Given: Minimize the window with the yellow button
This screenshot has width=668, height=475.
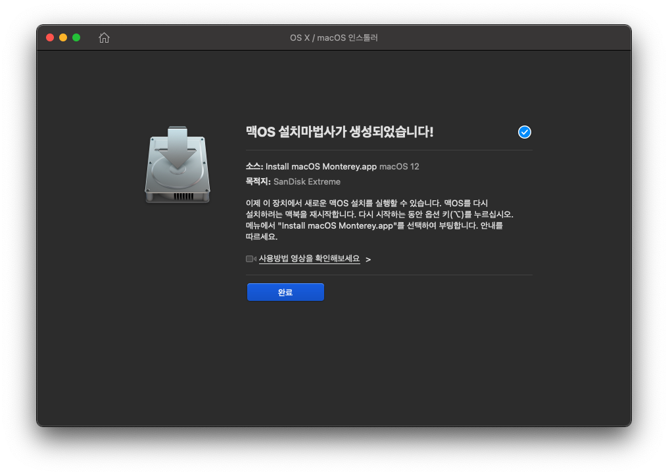Looking at the screenshot, I should tap(63, 37).
